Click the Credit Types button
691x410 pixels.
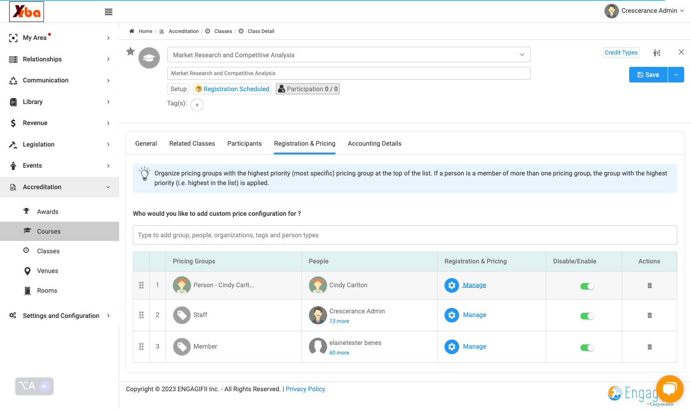[621, 53]
